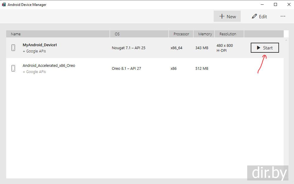The image size is (294, 184).
Task: Click the 512 MB memory cell
Action: [x=202, y=69]
